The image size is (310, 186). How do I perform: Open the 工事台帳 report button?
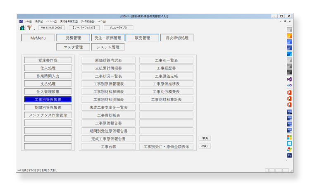tap(108, 146)
